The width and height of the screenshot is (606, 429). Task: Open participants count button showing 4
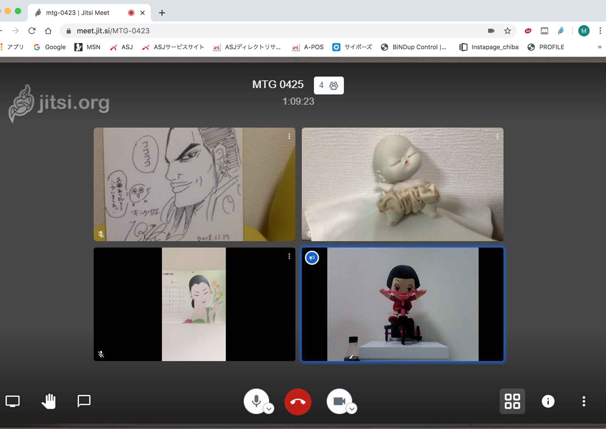tap(329, 85)
